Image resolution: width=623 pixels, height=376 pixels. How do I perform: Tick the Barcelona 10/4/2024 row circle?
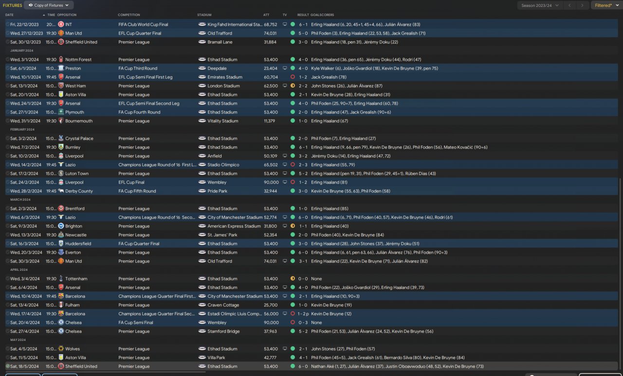pos(8,296)
